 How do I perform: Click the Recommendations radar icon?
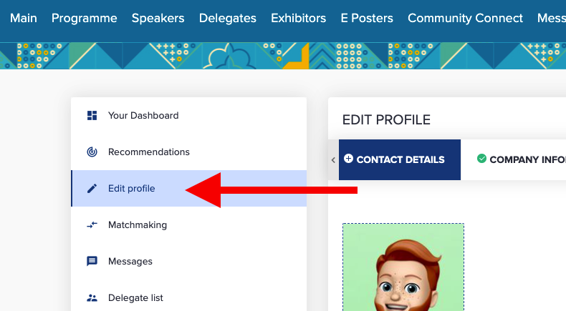[92, 152]
